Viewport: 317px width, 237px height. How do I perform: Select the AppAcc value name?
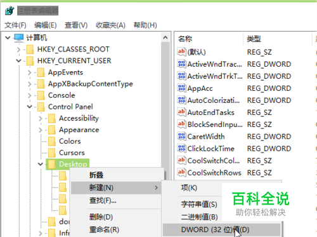pyautogui.click(x=200, y=88)
